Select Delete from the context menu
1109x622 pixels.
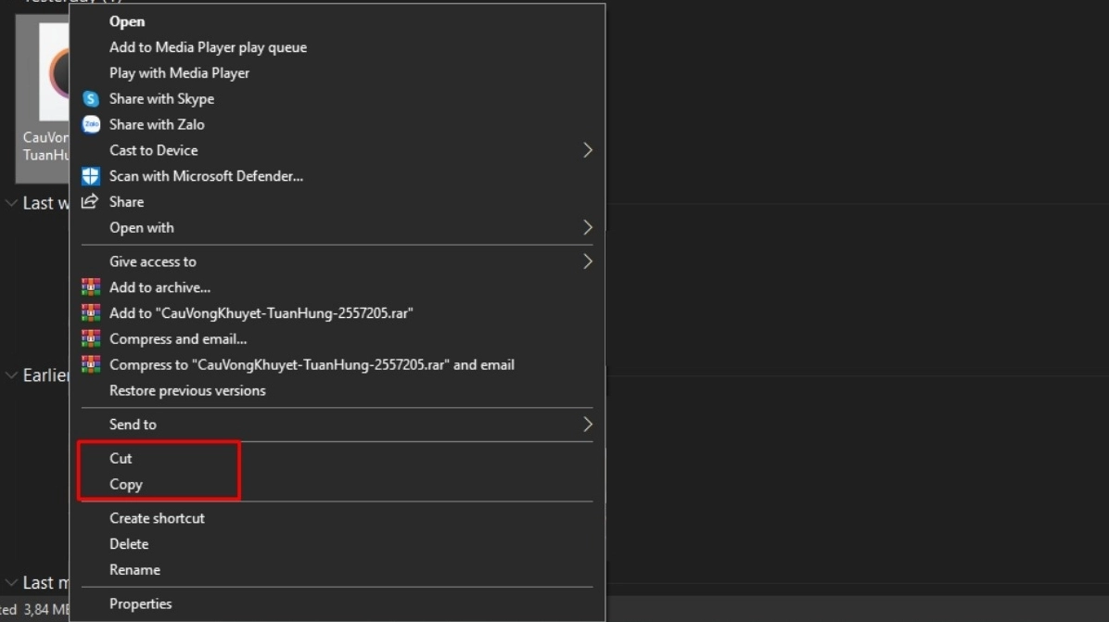[337, 543]
